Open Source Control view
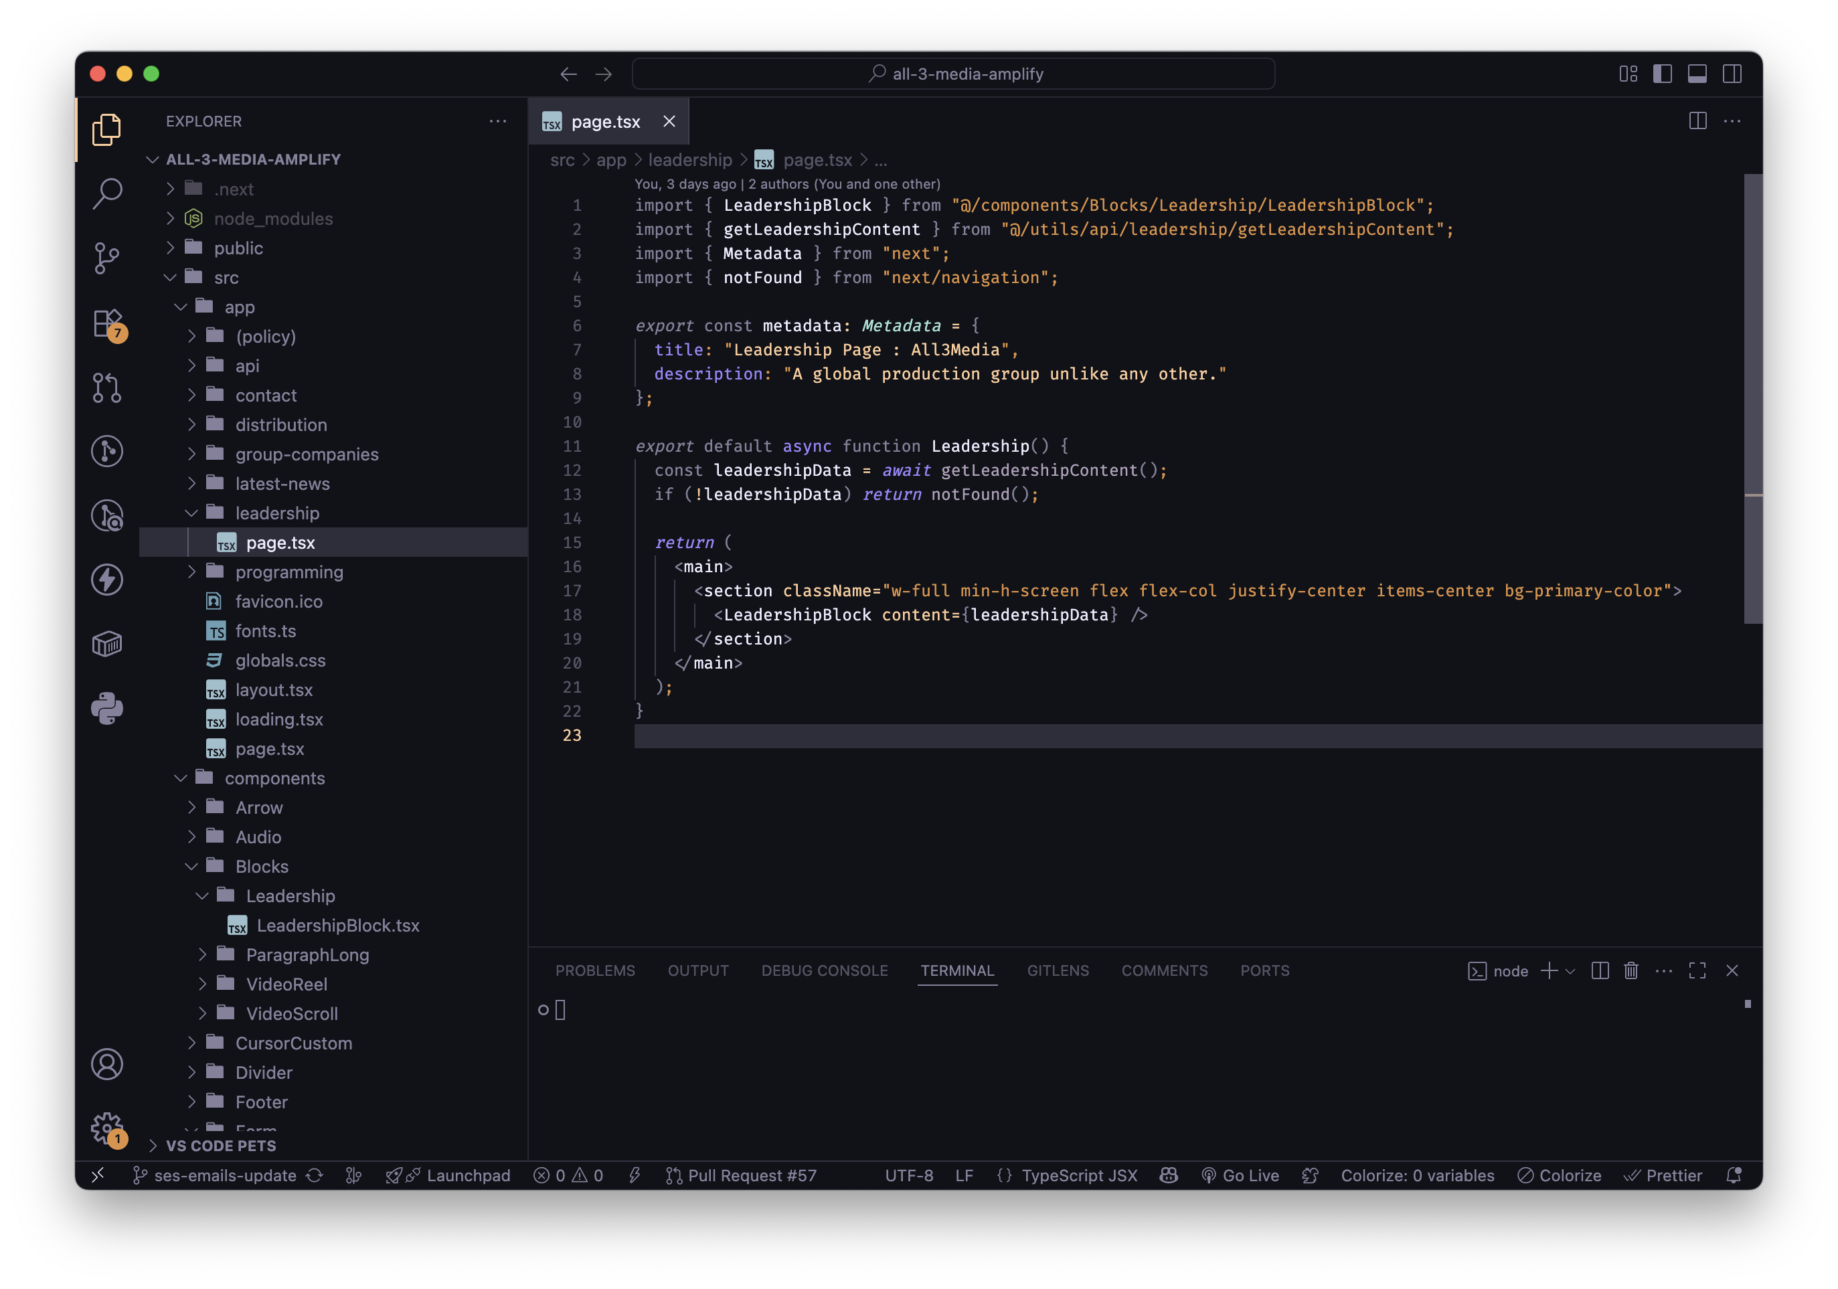The width and height of the screenshot is (1838, 1289). pos(106,258)
